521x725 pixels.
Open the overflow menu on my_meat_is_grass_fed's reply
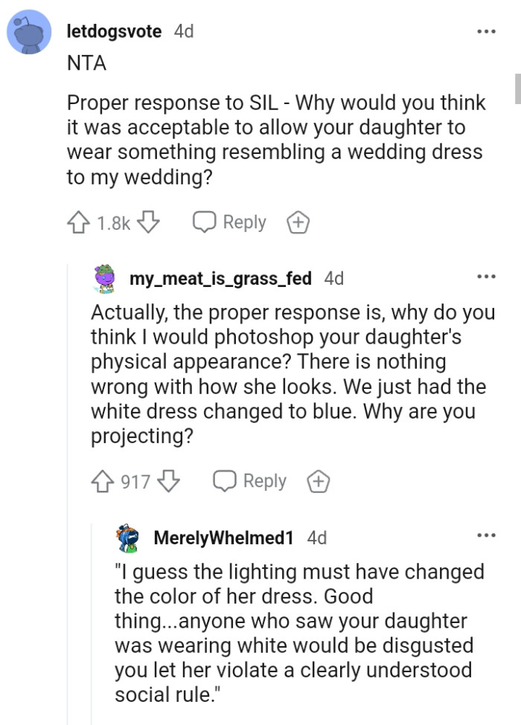[487, 276]
